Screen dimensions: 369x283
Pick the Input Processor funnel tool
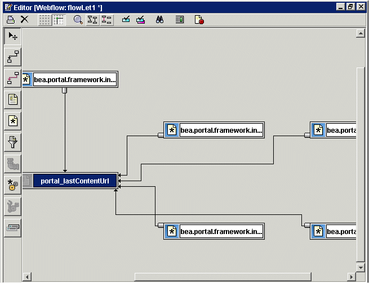click(13, 142)
